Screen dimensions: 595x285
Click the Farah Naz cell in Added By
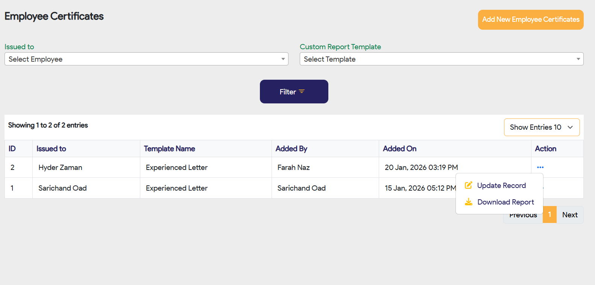(x=293, y=167)
